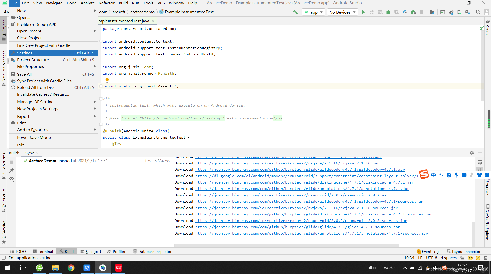Hide the Build panel with minimize dash
The height and width of the screenshot is (274, 491).
click(480, 153)
